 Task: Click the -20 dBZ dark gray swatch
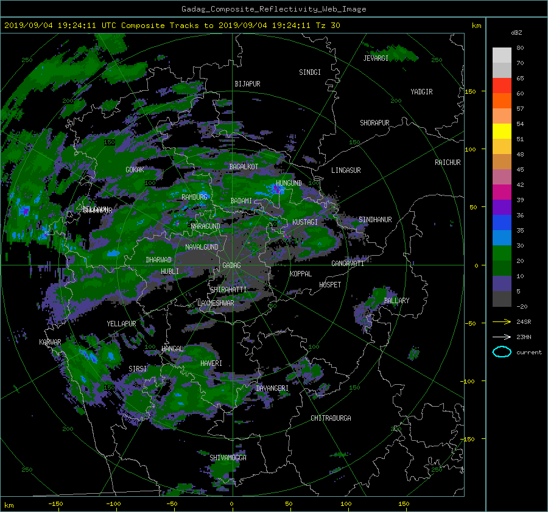click(x=502, y=299)
